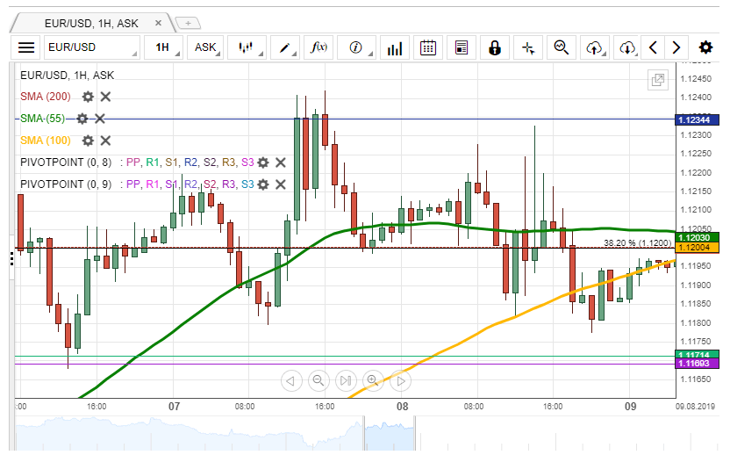The height and width of the screenshot is (455, 730).
Task: Open the drawing pencil tools
Action: pos(285,47)
